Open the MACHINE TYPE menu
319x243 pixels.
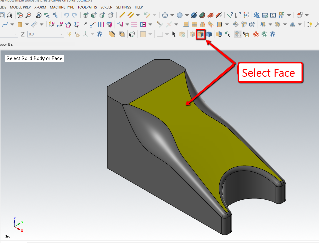click(x=62, y=7)
